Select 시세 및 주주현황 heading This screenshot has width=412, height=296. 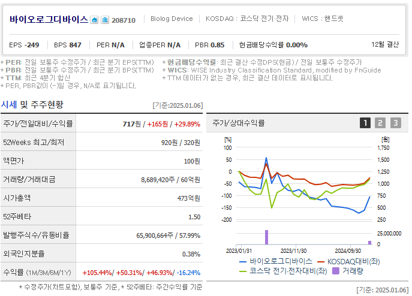[32, 104]
